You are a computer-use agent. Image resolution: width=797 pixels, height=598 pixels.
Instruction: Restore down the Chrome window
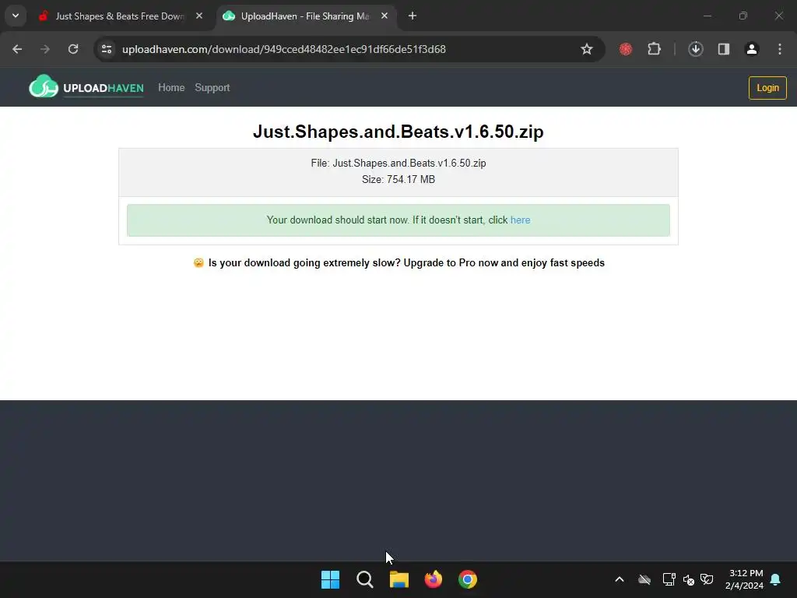(743, 16)
